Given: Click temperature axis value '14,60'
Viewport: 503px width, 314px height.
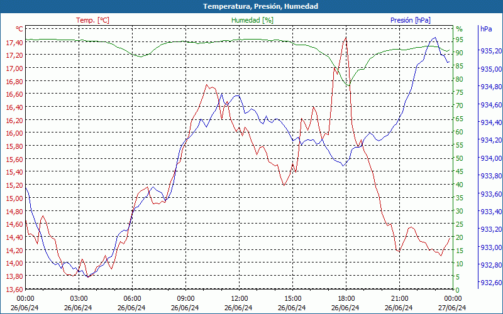Looking at the screenshot, I should (14, 224).
